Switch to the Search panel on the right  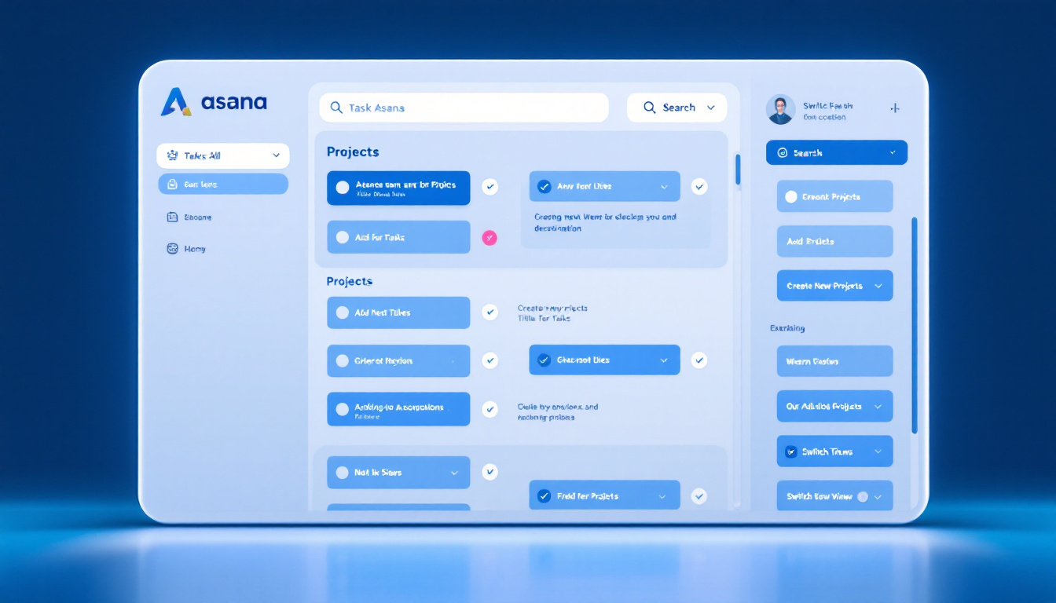point(836,152)
